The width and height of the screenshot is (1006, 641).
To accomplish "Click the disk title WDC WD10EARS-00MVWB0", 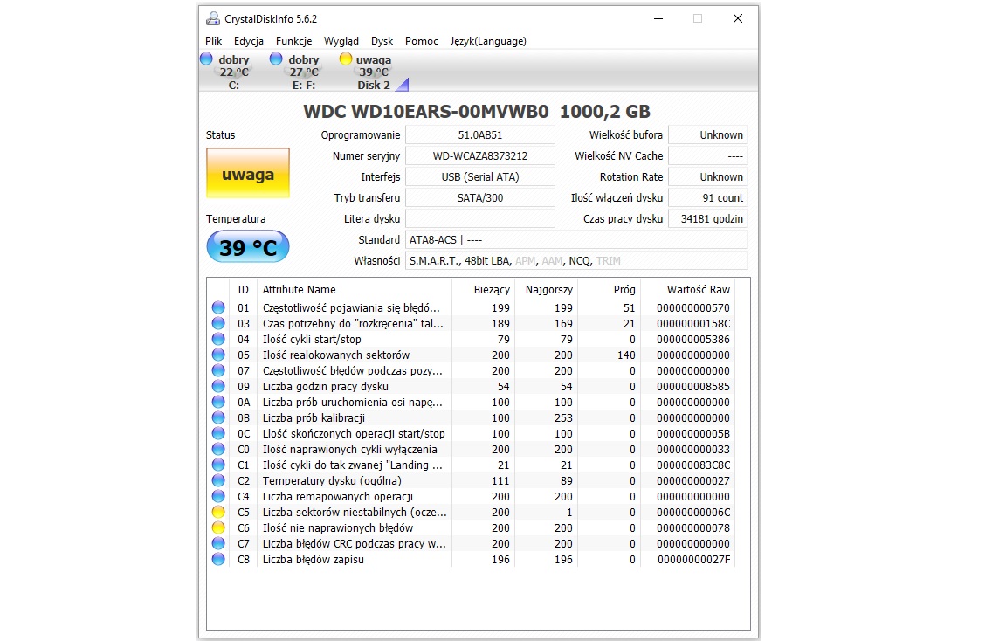I will tap(426, 112).
